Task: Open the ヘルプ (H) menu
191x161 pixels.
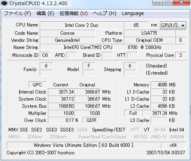Action: click(105, 13)
